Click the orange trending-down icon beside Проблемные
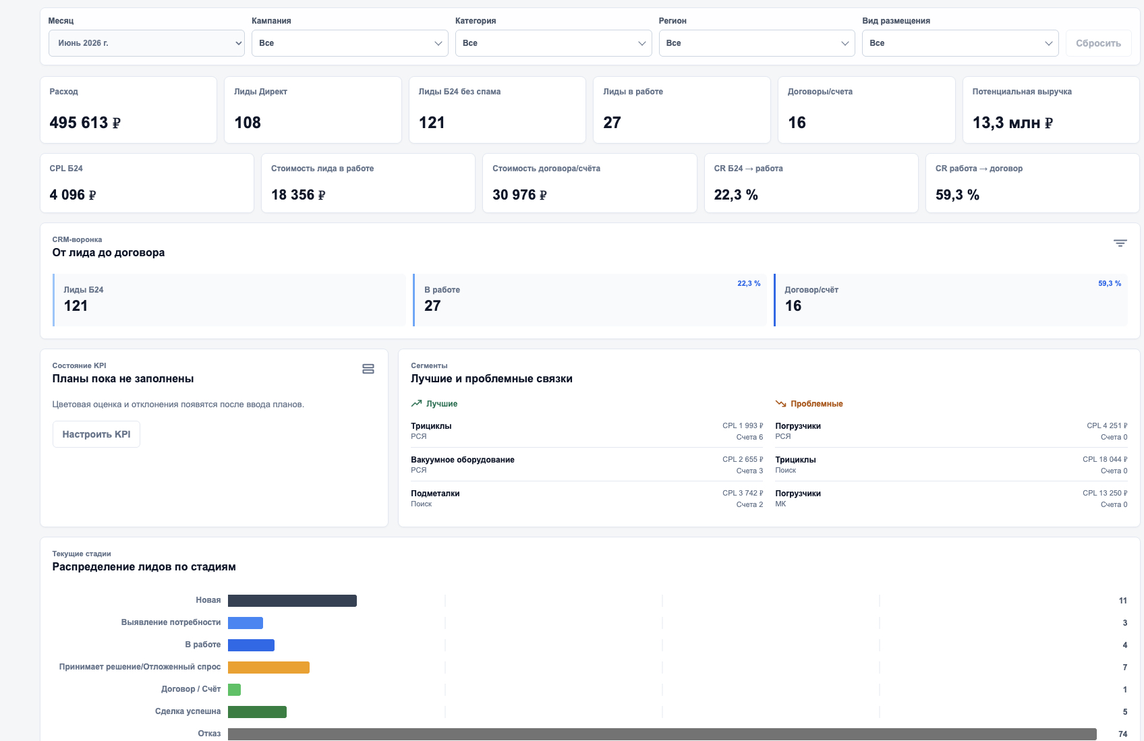 (780, 404)
